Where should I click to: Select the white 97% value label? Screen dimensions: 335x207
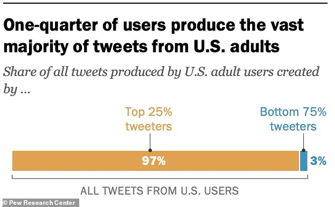tap(154, 161)
